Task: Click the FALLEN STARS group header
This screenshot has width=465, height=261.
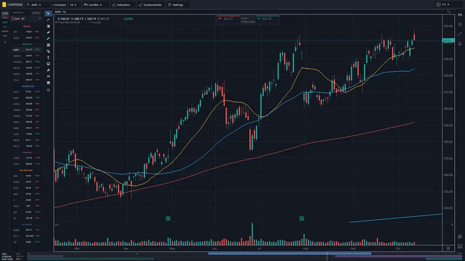Action: tap(26, 171)
